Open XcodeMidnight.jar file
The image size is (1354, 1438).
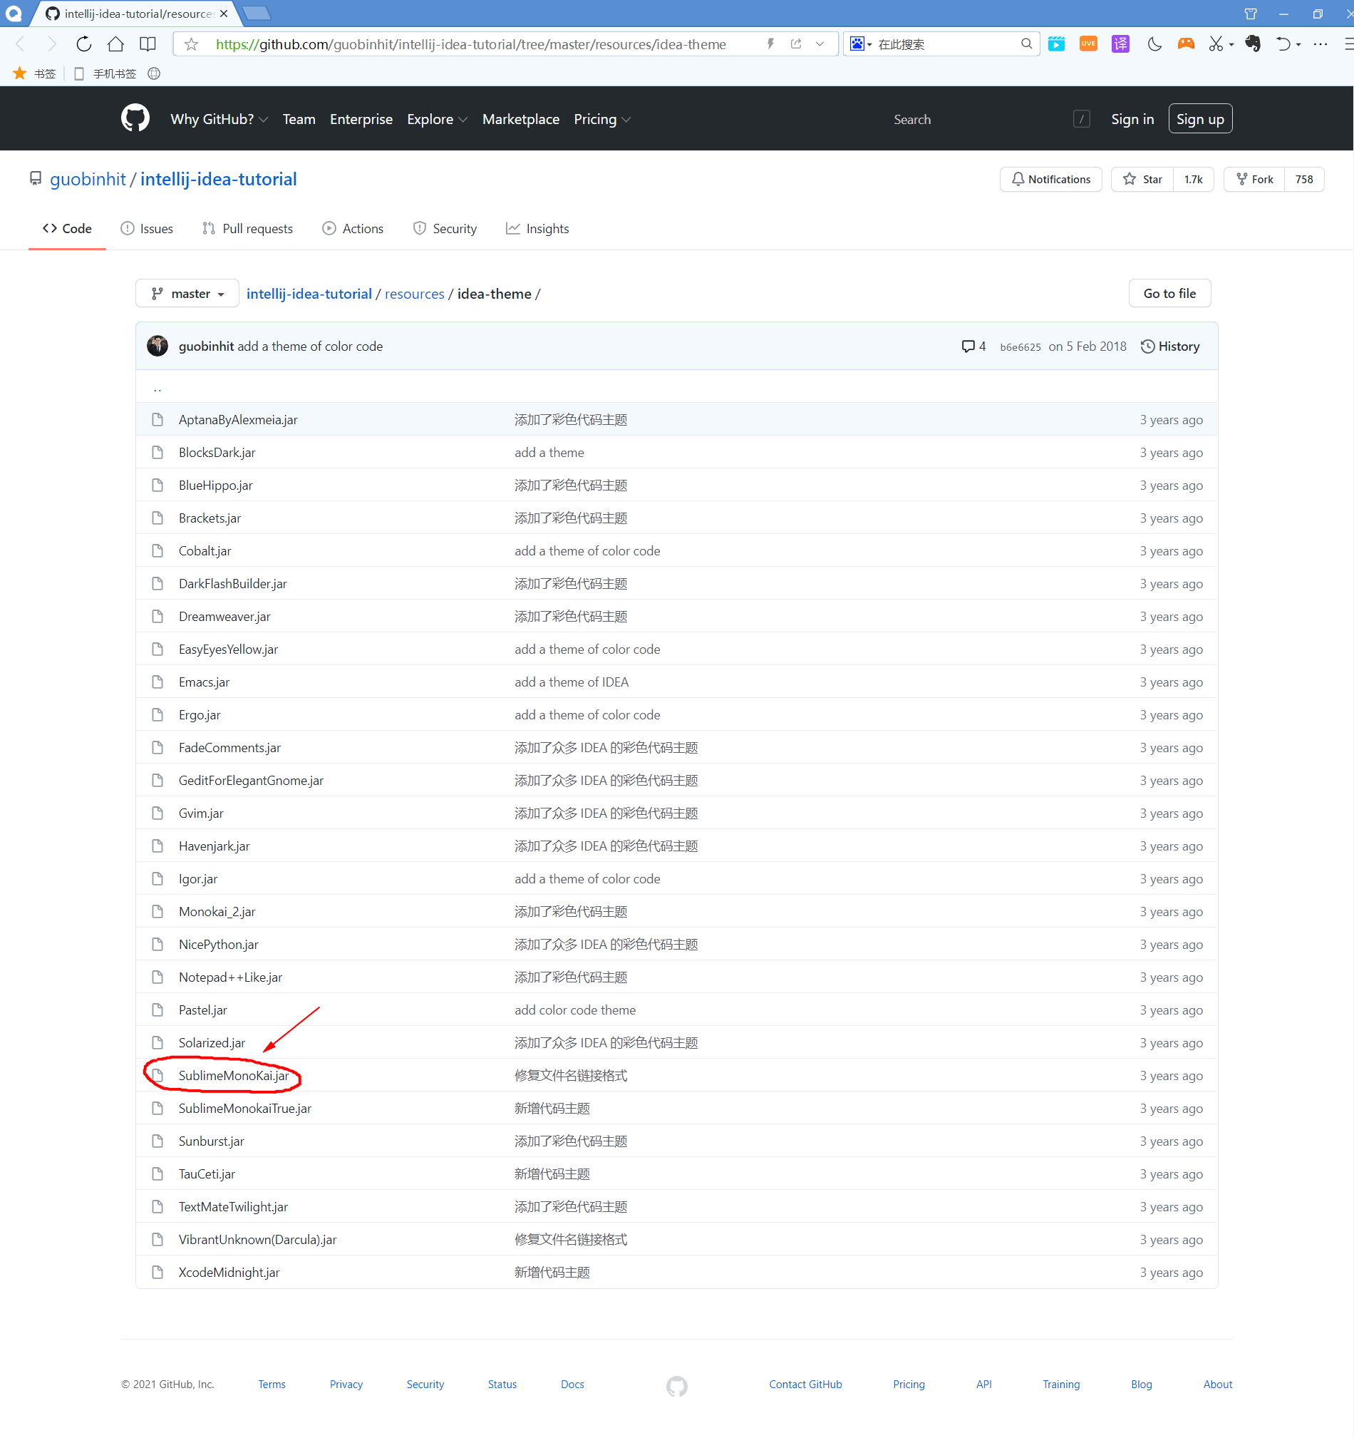point(229,1273)
